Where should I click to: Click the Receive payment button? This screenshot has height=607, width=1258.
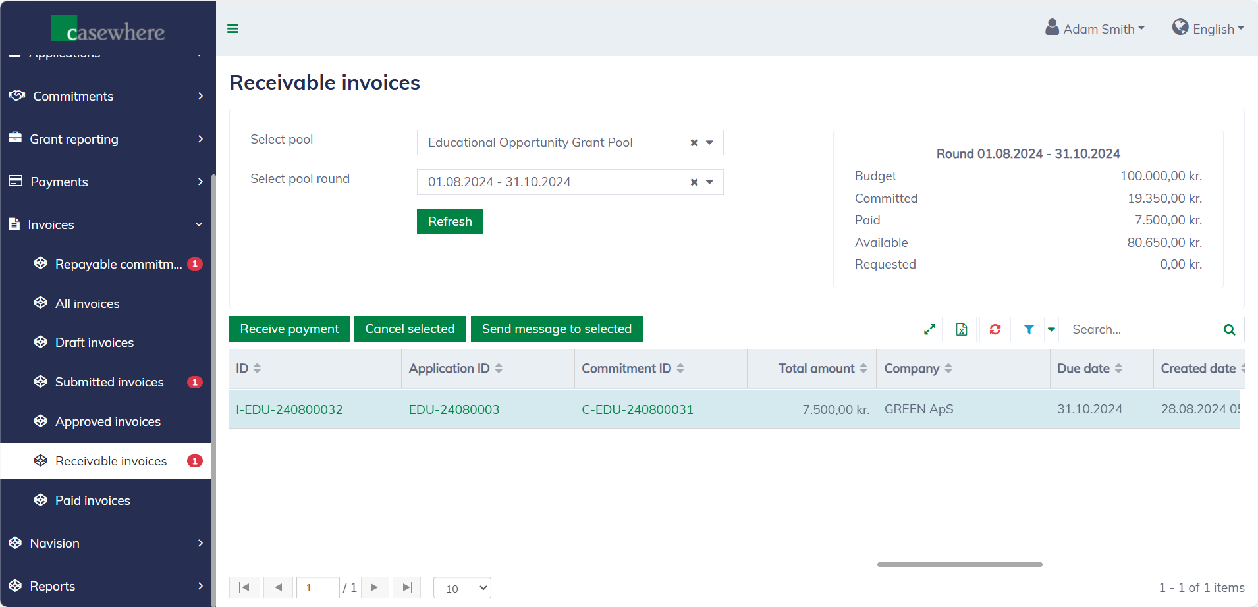pos(289,329)
